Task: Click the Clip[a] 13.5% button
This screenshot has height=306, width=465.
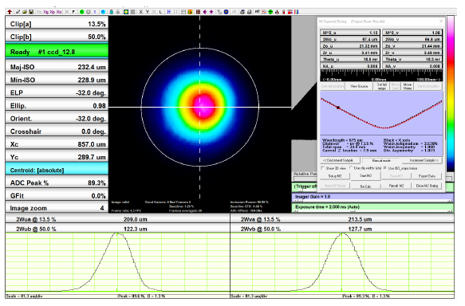Action: point(57,24)
